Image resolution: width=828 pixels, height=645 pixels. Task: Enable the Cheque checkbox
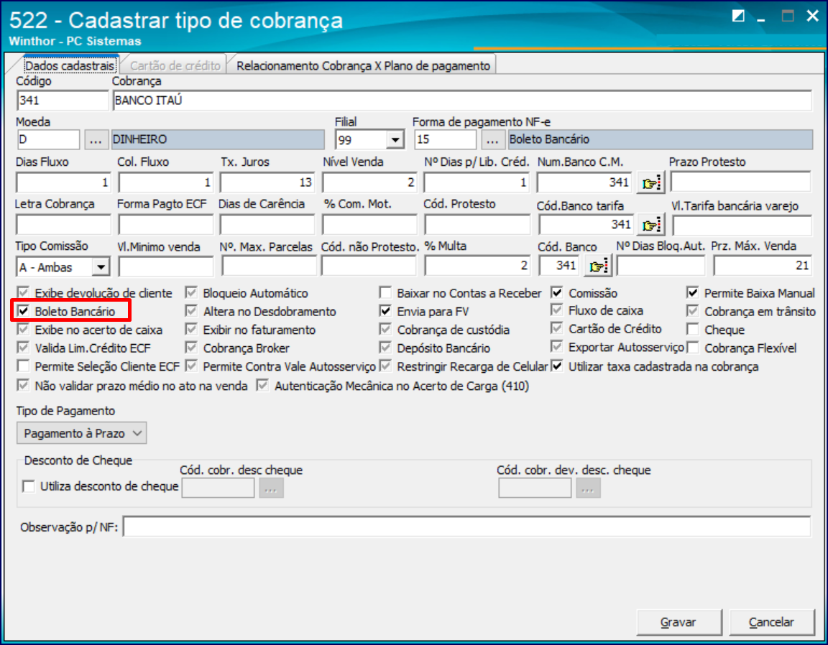coord(693,330)
